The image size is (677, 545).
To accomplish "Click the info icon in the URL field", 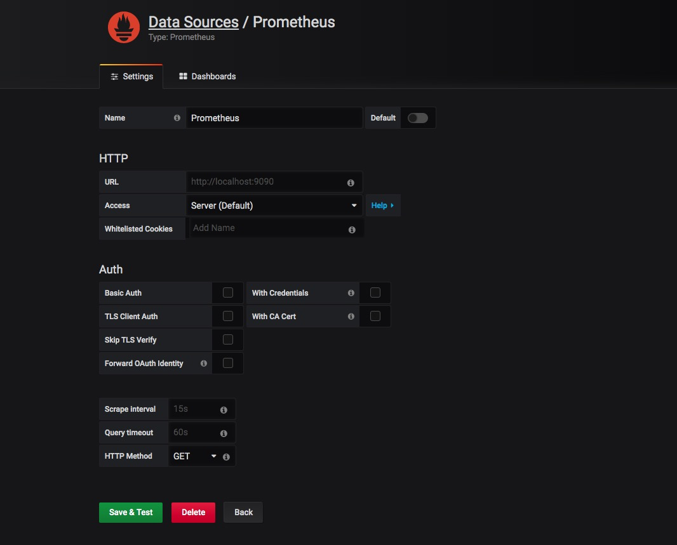I will coord(351,183).
